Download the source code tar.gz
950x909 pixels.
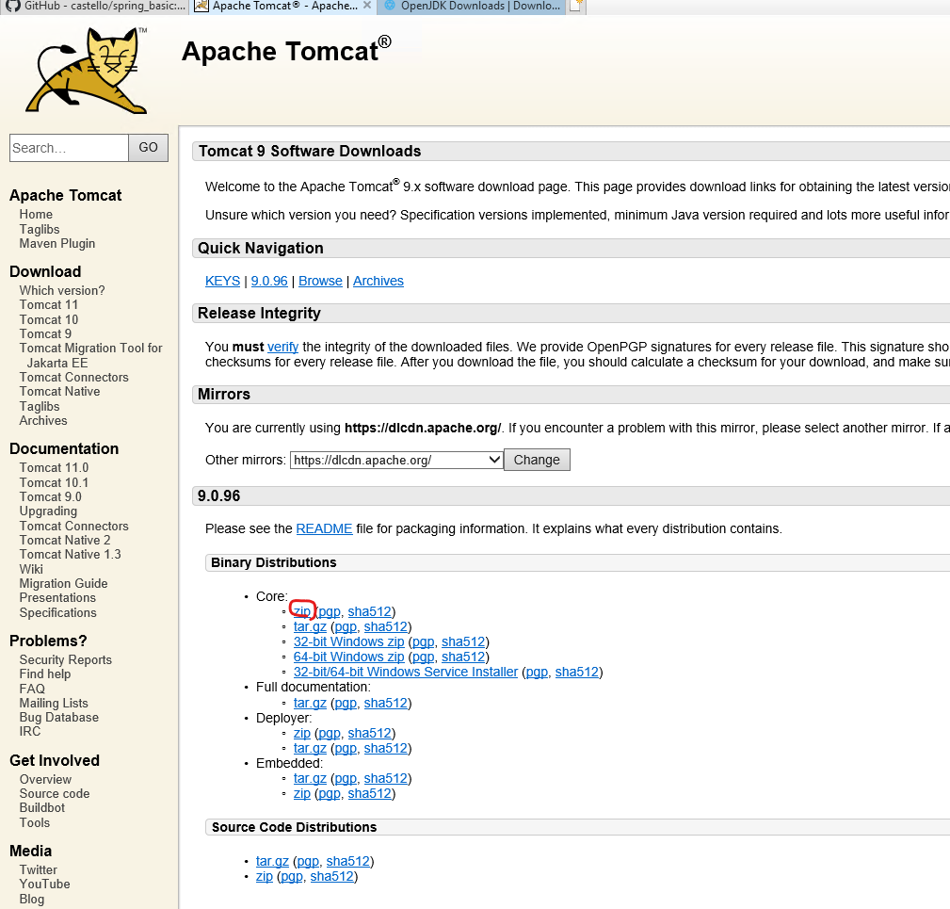coord(272,861)
